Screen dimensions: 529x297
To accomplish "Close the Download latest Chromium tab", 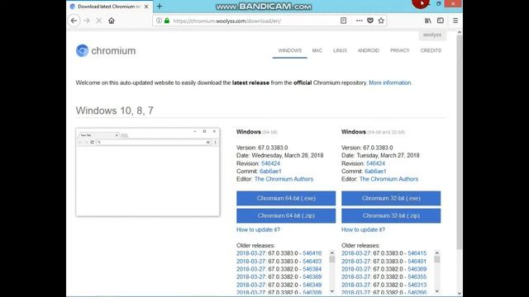I will coord(146,7).
